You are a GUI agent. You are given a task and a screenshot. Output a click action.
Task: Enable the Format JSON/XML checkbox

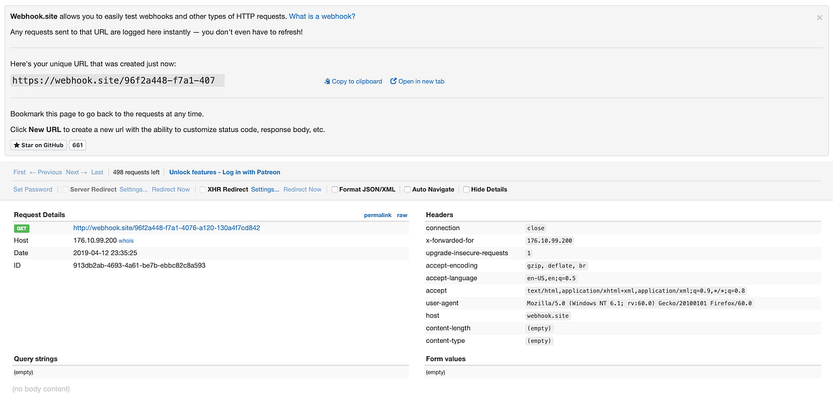335,190
